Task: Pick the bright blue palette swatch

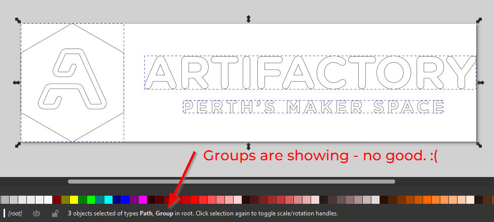Action: coord(125,200)
